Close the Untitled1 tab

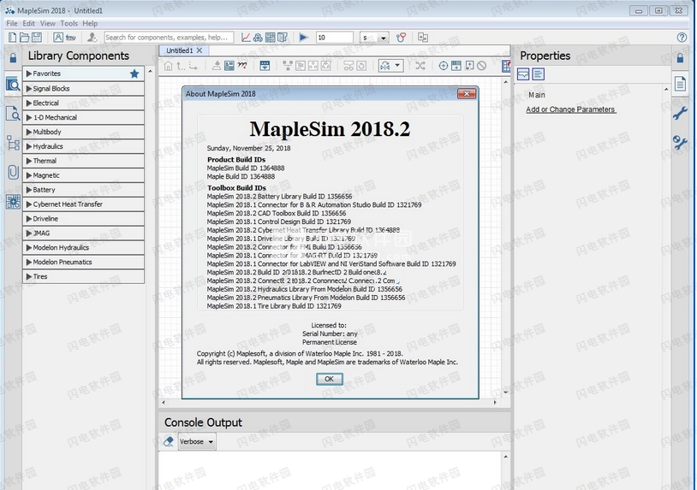(x=200, y=50)
